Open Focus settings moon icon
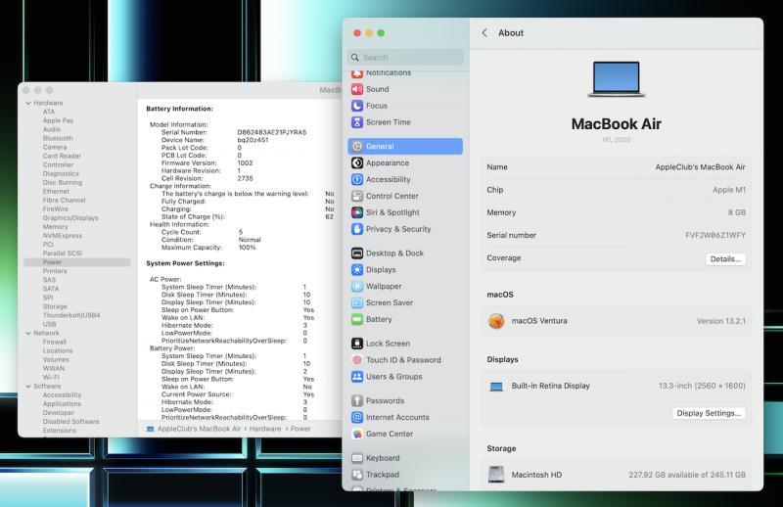Screen dimensions: 783x507 (x=357, y=106)
